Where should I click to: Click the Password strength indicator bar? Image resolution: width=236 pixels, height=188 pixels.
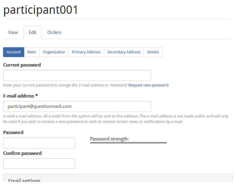tap(128, 143)
